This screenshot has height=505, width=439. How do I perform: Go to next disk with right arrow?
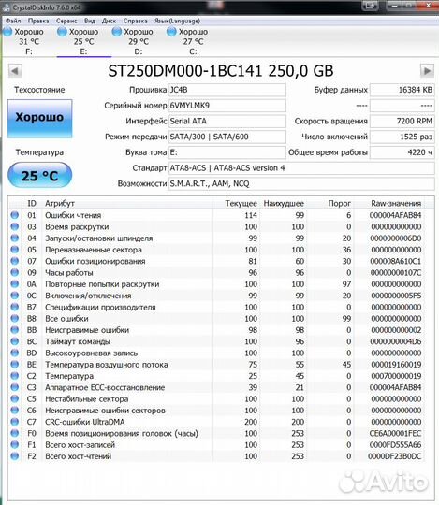pos(427,70)
